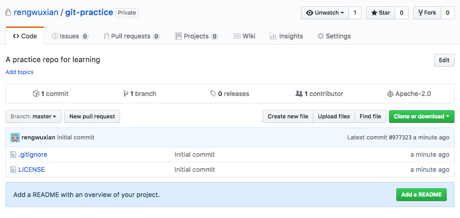Click Find file button
The image size is (460, 218).
pyautogui.click(x=371, y=117)
